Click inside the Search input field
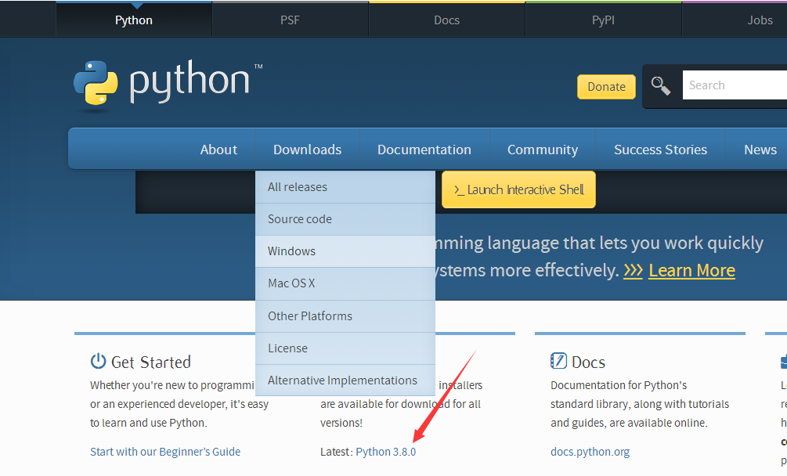787x476 pixels. [x=735, y=85]
